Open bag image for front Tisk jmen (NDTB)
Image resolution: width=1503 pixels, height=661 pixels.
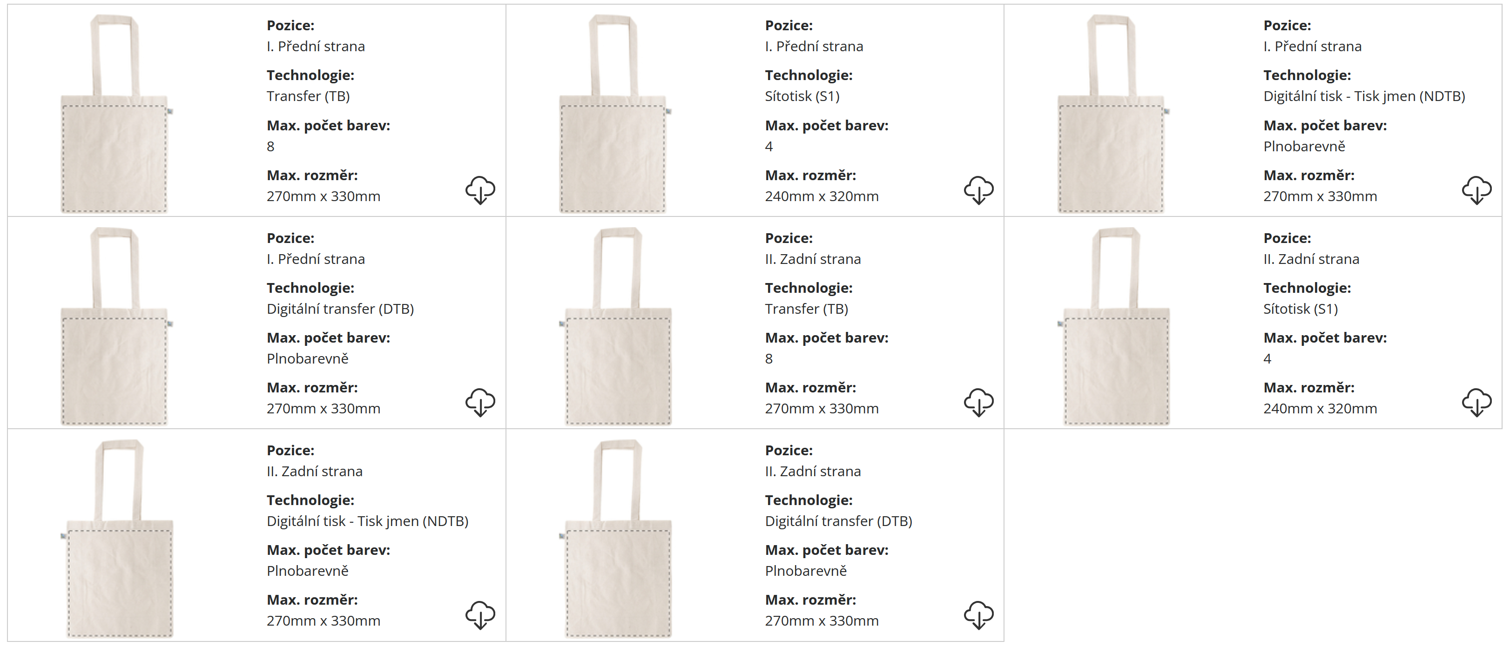point(1111,114)
